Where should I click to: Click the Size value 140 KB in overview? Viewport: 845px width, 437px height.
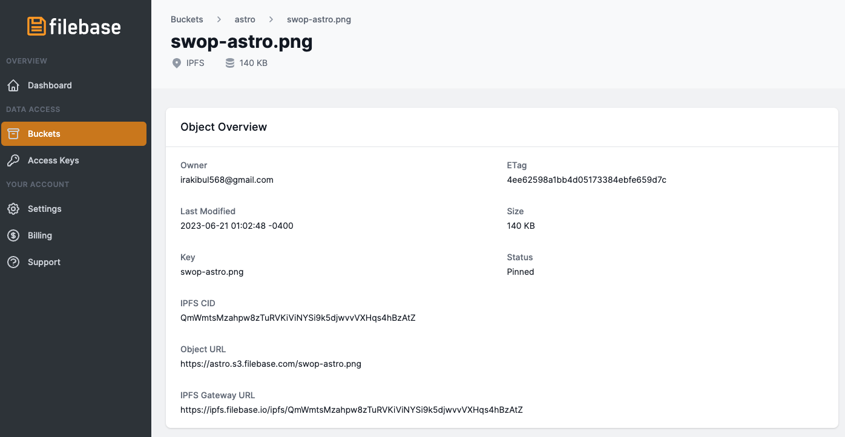(521, 226)
